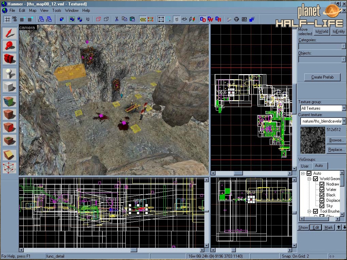Image resolution: width=347 pixels, height=260 pixels.
Task: Click the scissors Cut icon
Action: pos(117,19)
